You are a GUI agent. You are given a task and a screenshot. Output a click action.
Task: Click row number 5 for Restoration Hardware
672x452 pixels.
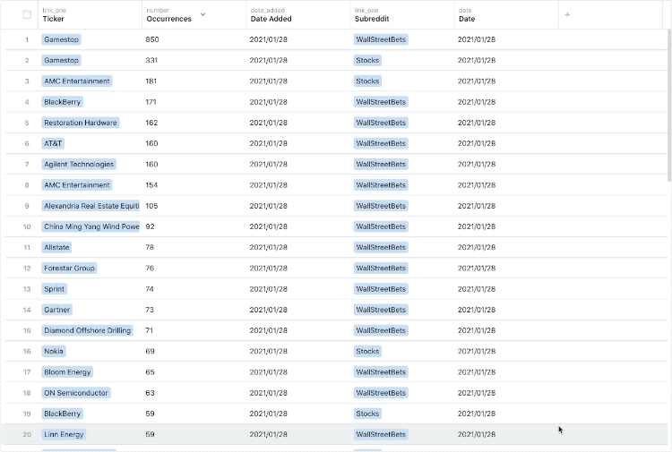27,123
